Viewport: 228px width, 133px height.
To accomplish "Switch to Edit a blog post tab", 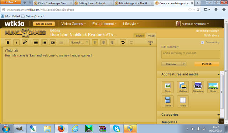I will pos(134,3).
